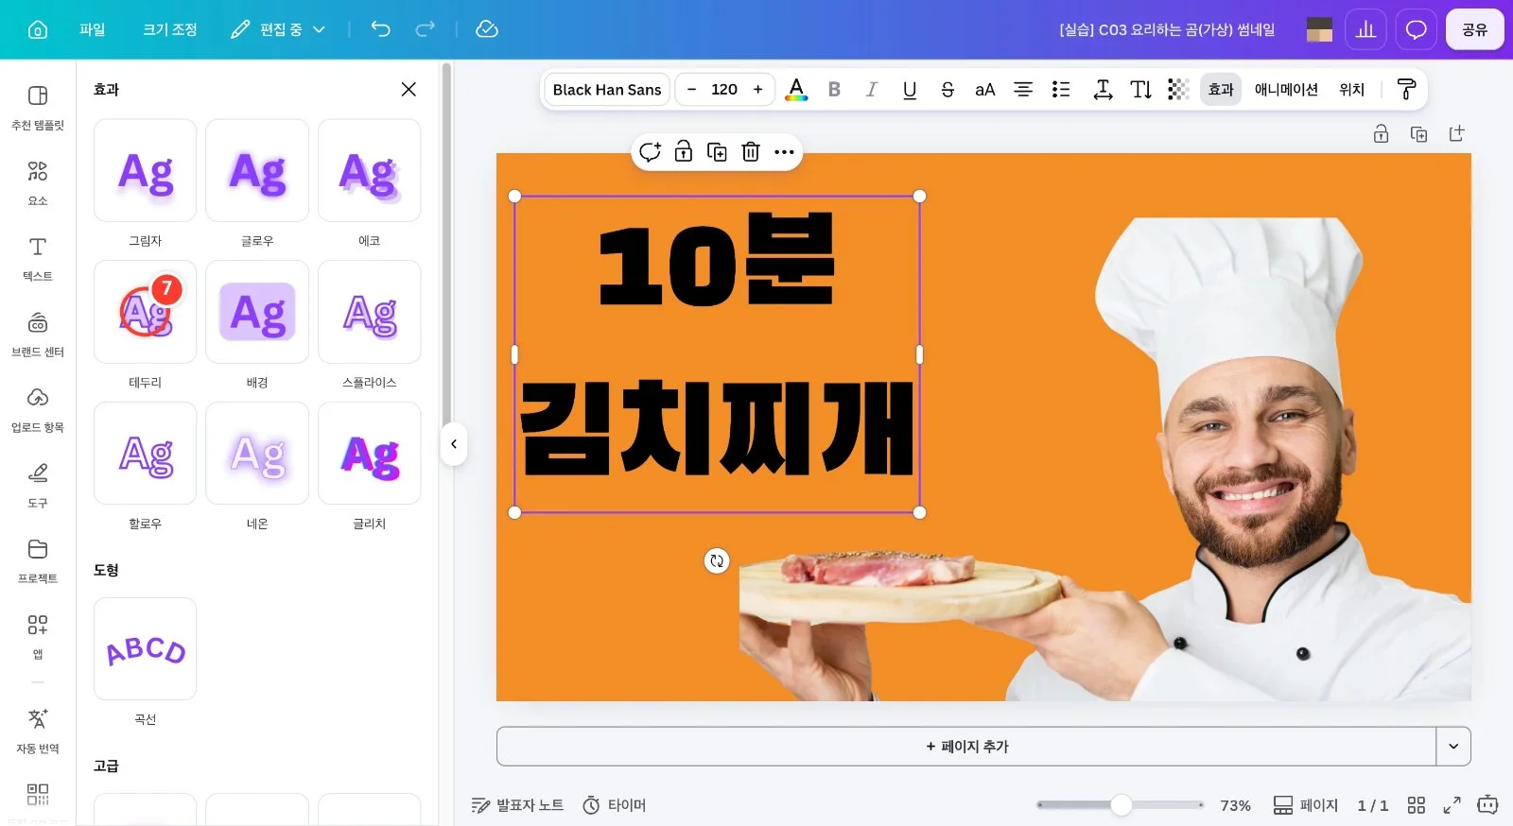1513x826 pixels.
Task: Open the Black Han Sans font dropdown
Action: (607, 89)
